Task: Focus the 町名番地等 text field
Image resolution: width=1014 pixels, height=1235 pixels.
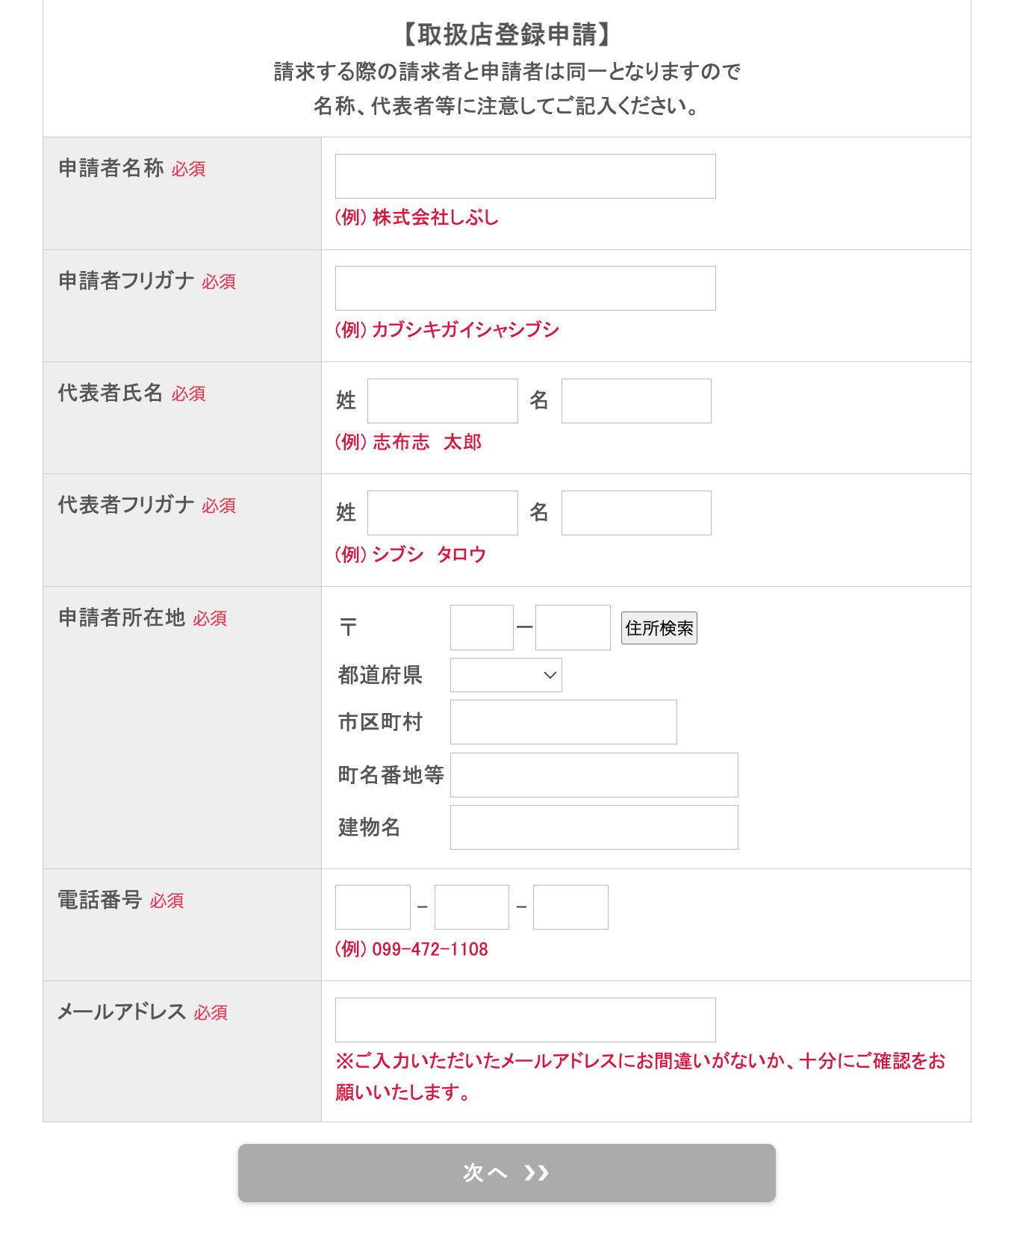Action: pos(594,775)
